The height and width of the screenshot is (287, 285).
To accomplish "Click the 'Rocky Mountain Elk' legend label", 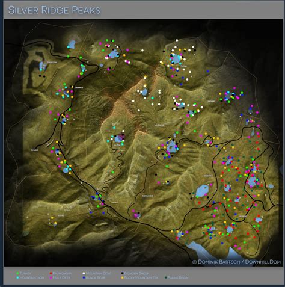I will coord(141,278).
